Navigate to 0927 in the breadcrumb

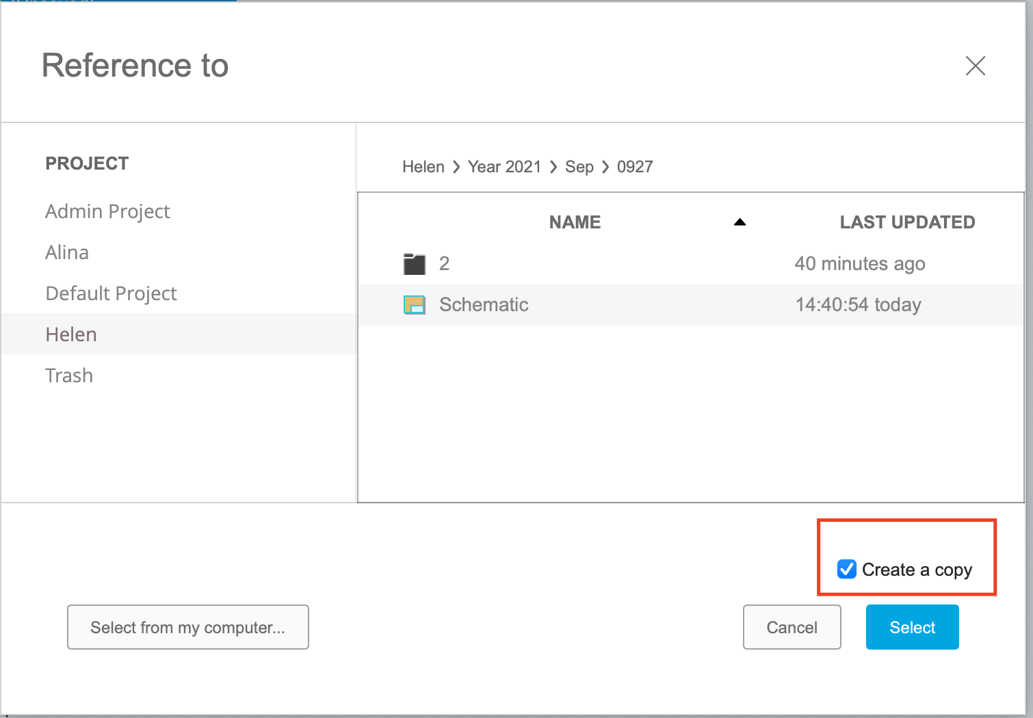tap(635, 167)
